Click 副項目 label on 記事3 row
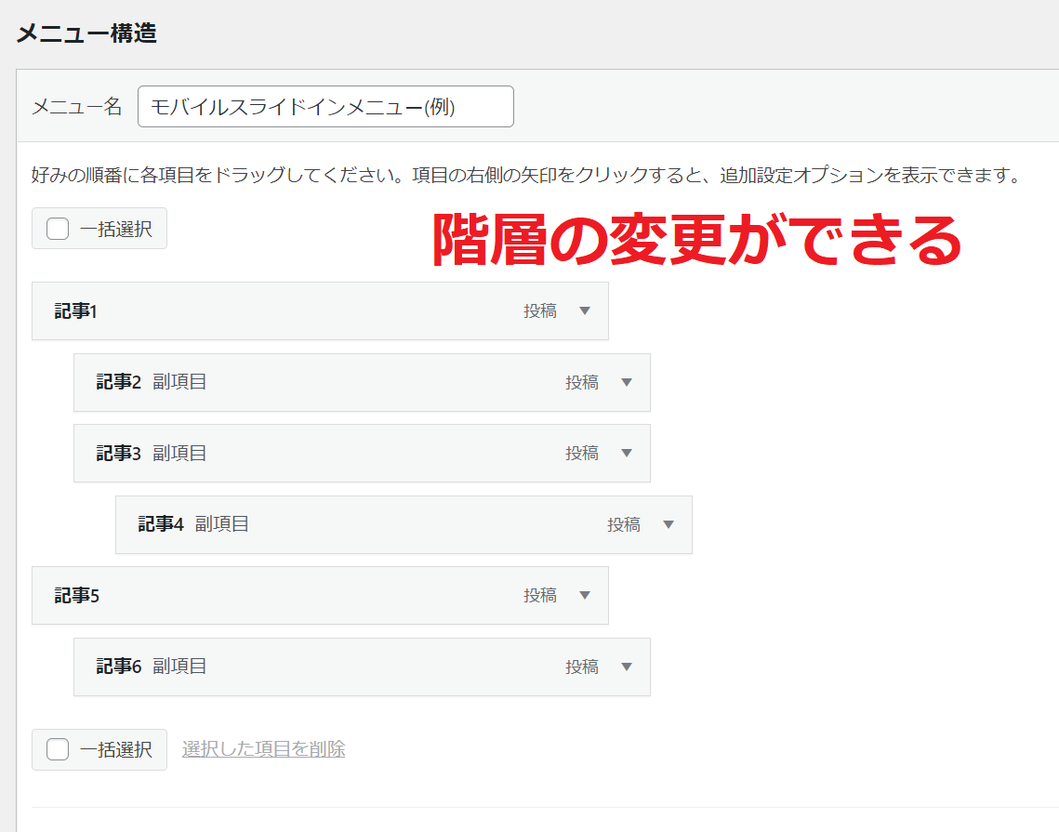Image resolution: width=1059 pixels, height=832 pixels. coord(179,453)
